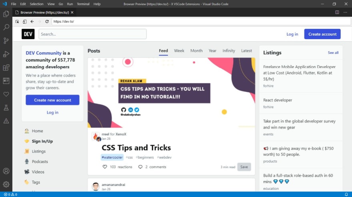Open the Testing flask icon
The image size is (352, 197).
point(6,108)
